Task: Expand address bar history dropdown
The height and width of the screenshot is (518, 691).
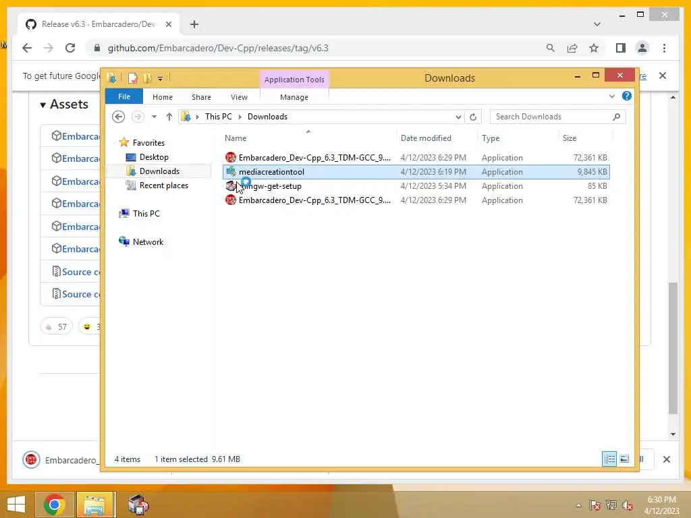Action: click(x=458, y=117)
